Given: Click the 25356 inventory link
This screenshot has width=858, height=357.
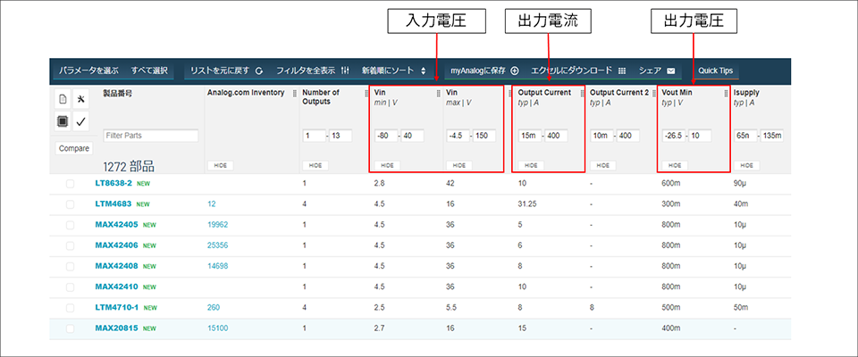Looking at the screenshot, I should [x=218, y=245].
